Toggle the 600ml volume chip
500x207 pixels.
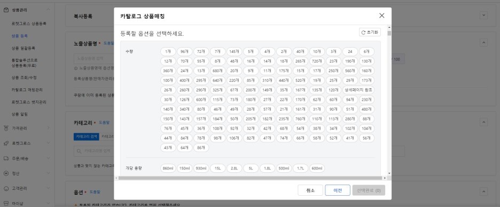coord(317,168)
